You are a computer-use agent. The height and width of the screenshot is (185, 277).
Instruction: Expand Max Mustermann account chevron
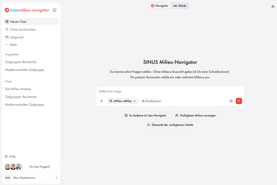[x=57, y=178]
